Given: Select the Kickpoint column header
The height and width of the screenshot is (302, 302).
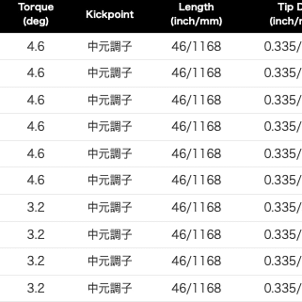Looking at the screenshot, I should (x=110, y=14).
